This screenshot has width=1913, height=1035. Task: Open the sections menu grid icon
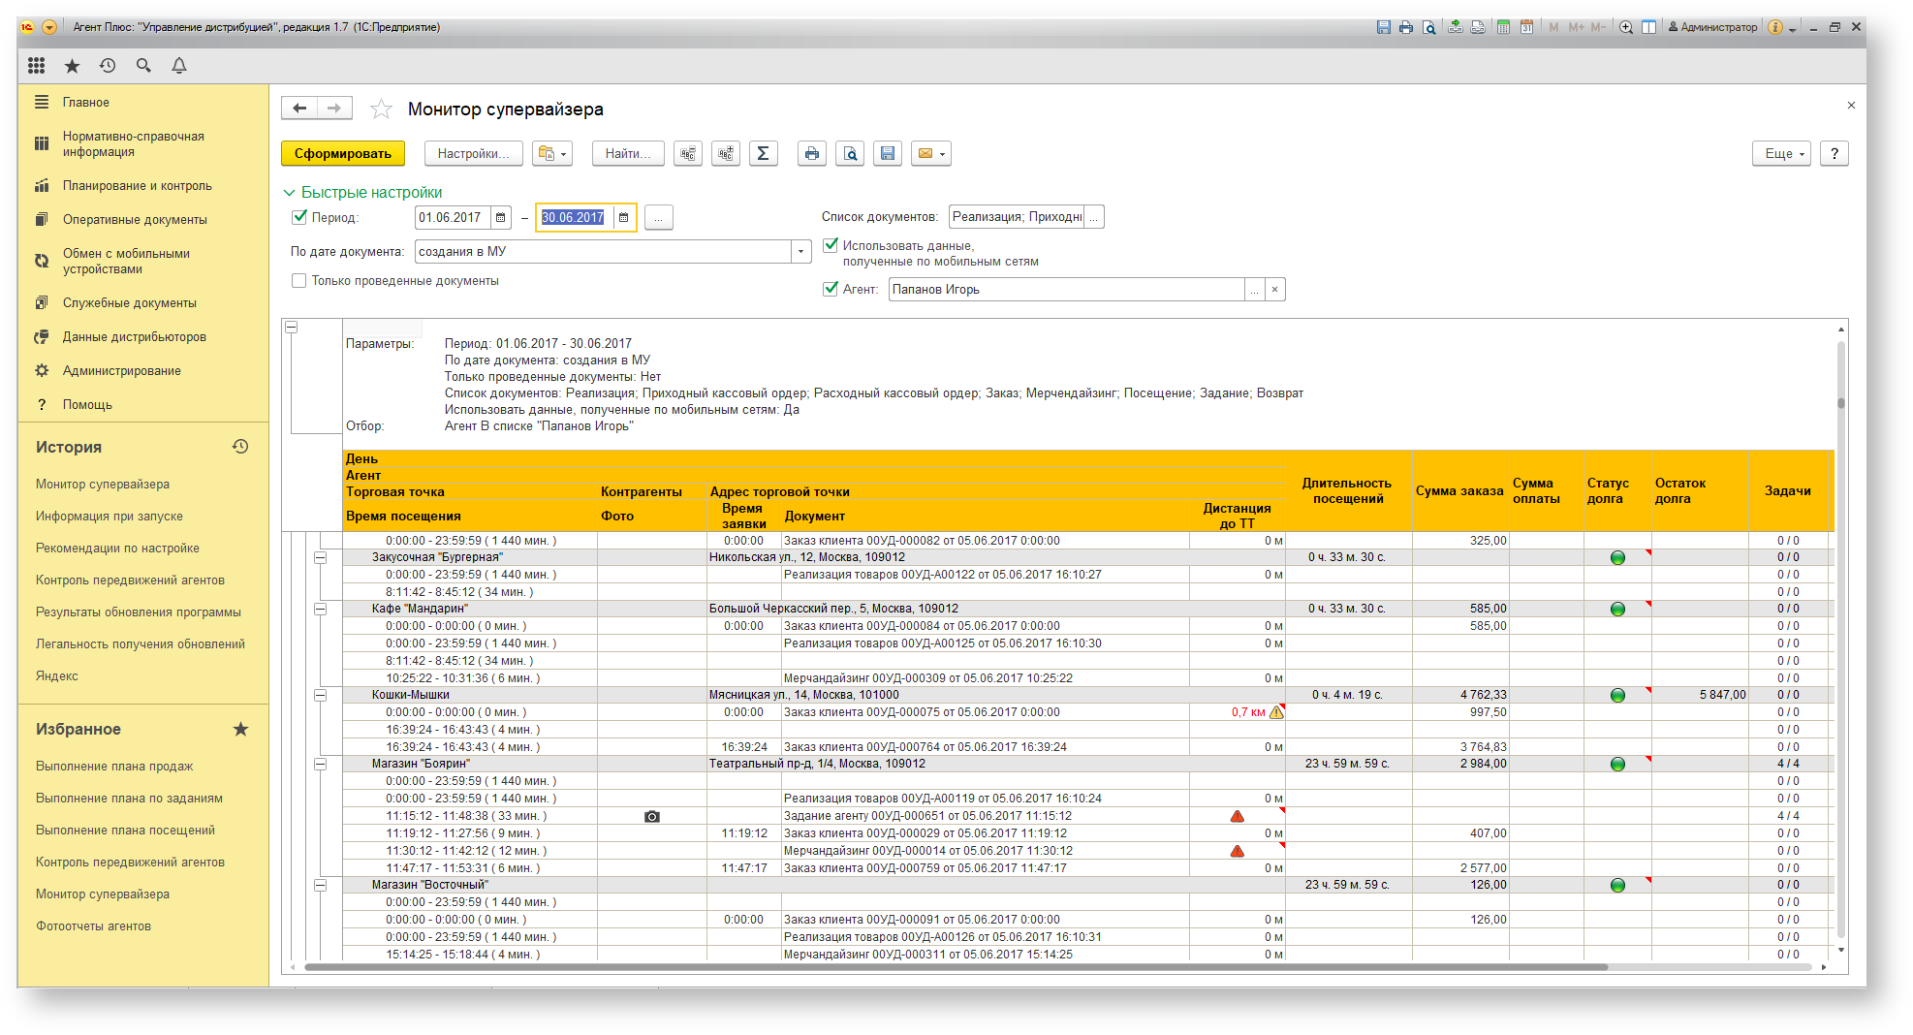[37, 66]
